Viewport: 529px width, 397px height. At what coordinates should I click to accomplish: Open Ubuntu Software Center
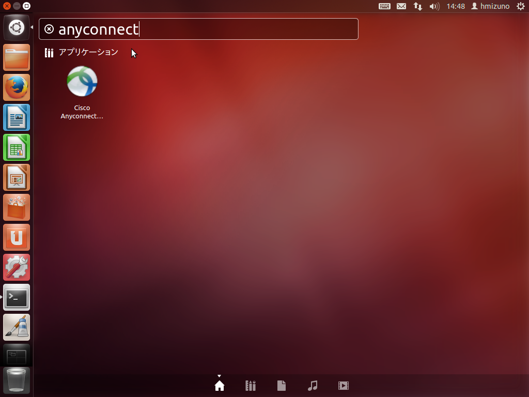click(x=17, y=207)
